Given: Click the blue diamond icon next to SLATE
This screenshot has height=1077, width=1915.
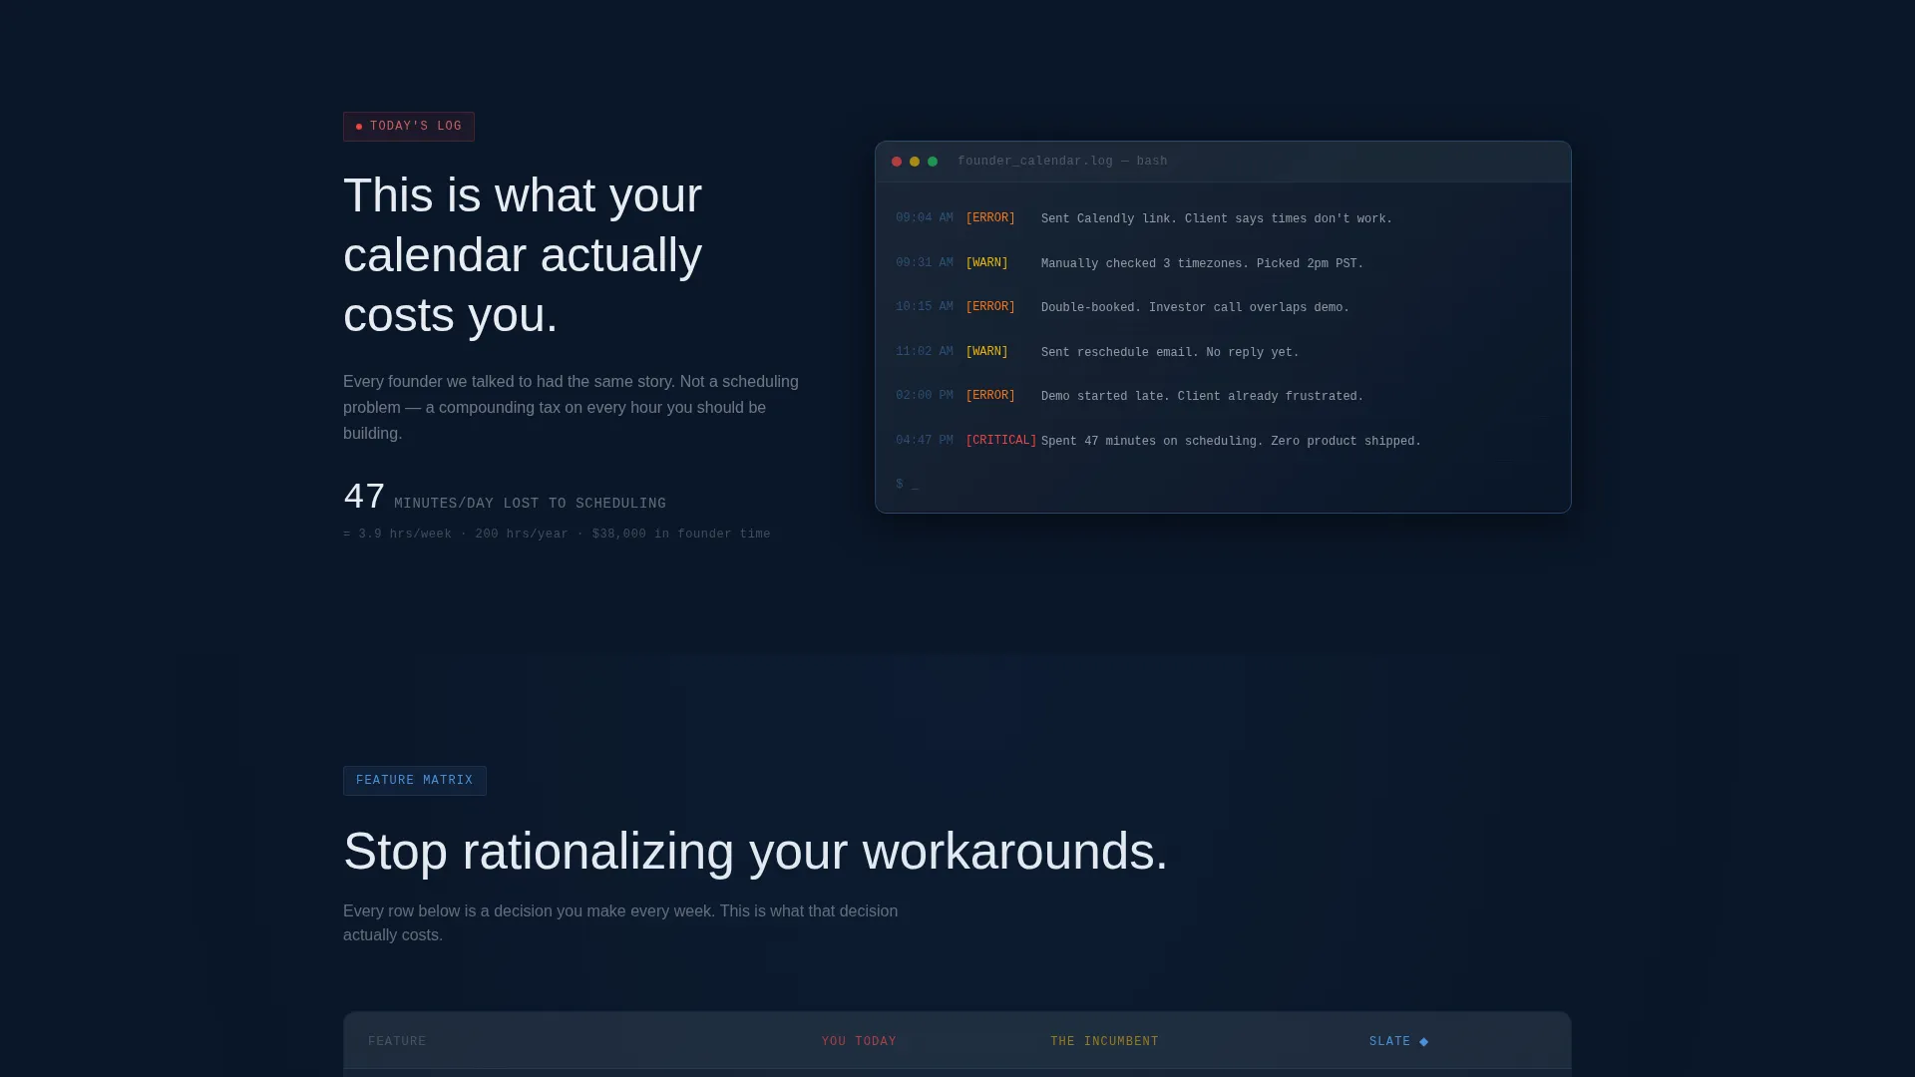Looking at the screenshot, I should click(1423, 1041).
